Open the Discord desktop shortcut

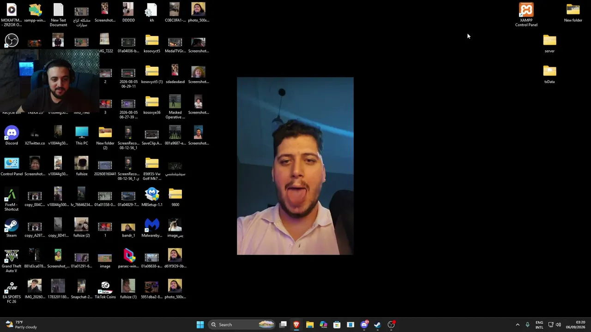12,136
